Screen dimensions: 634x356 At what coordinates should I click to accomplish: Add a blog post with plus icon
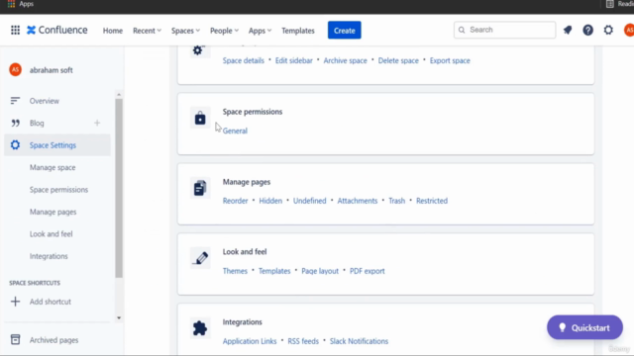coord(97,123)
